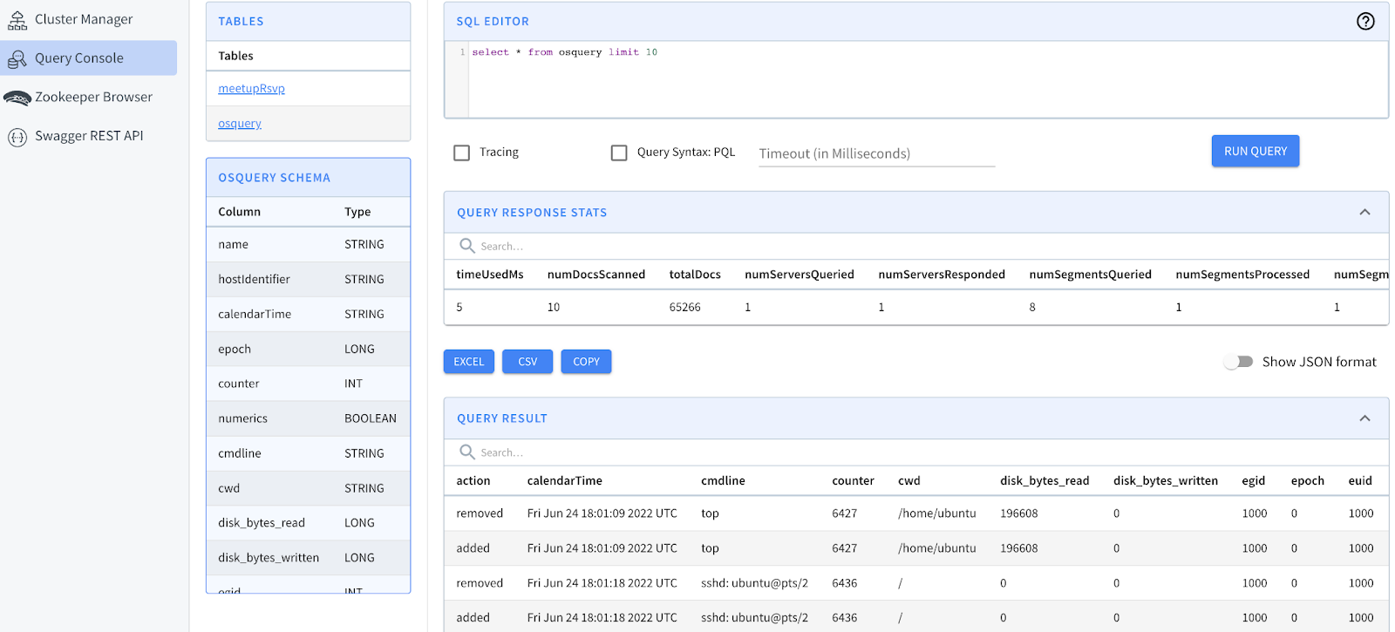The image size is (1395, 632).
Task: Click the calendarTime schema row
Action: click(308, 315)
